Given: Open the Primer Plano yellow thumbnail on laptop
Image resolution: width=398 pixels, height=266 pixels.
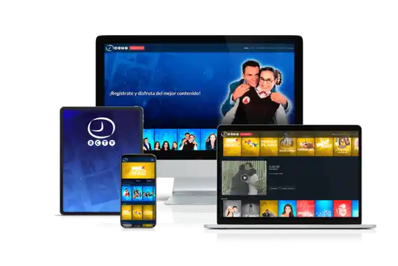Looking at the screenshot, I should click(269, 147).
